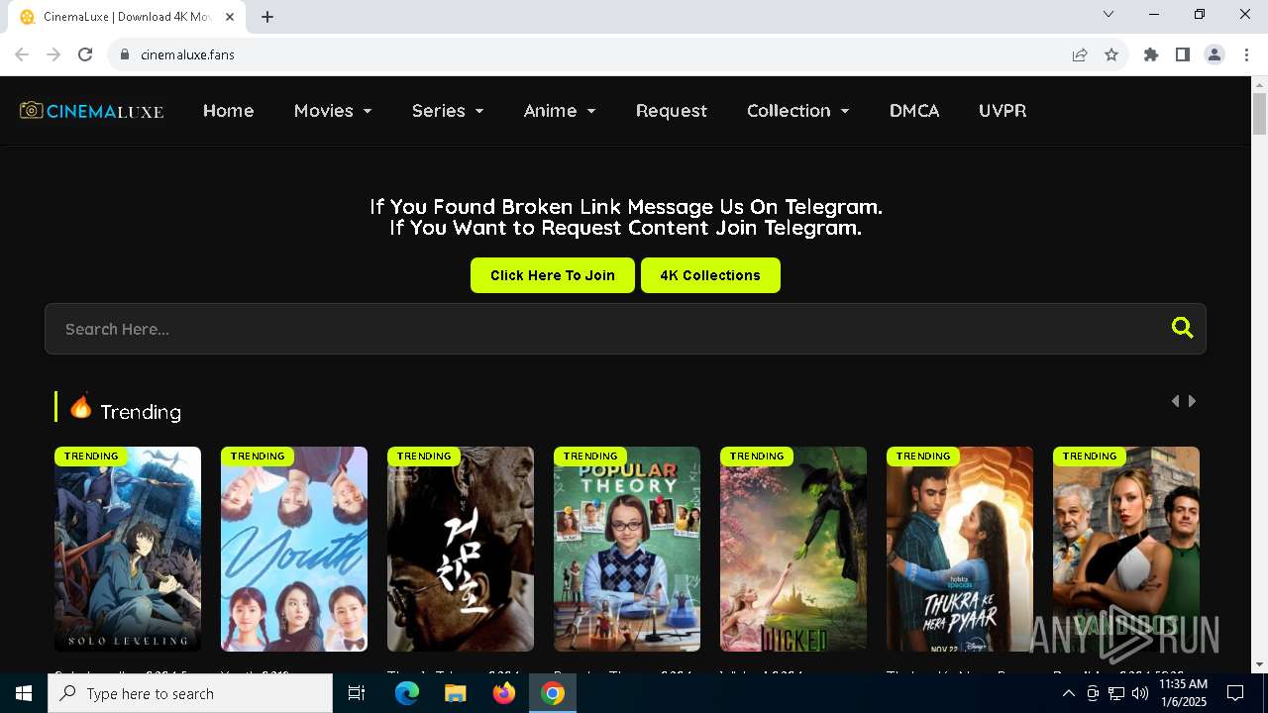Expand the Collection dropdown menu
1268x713 pixels.
tap(798, 110)
